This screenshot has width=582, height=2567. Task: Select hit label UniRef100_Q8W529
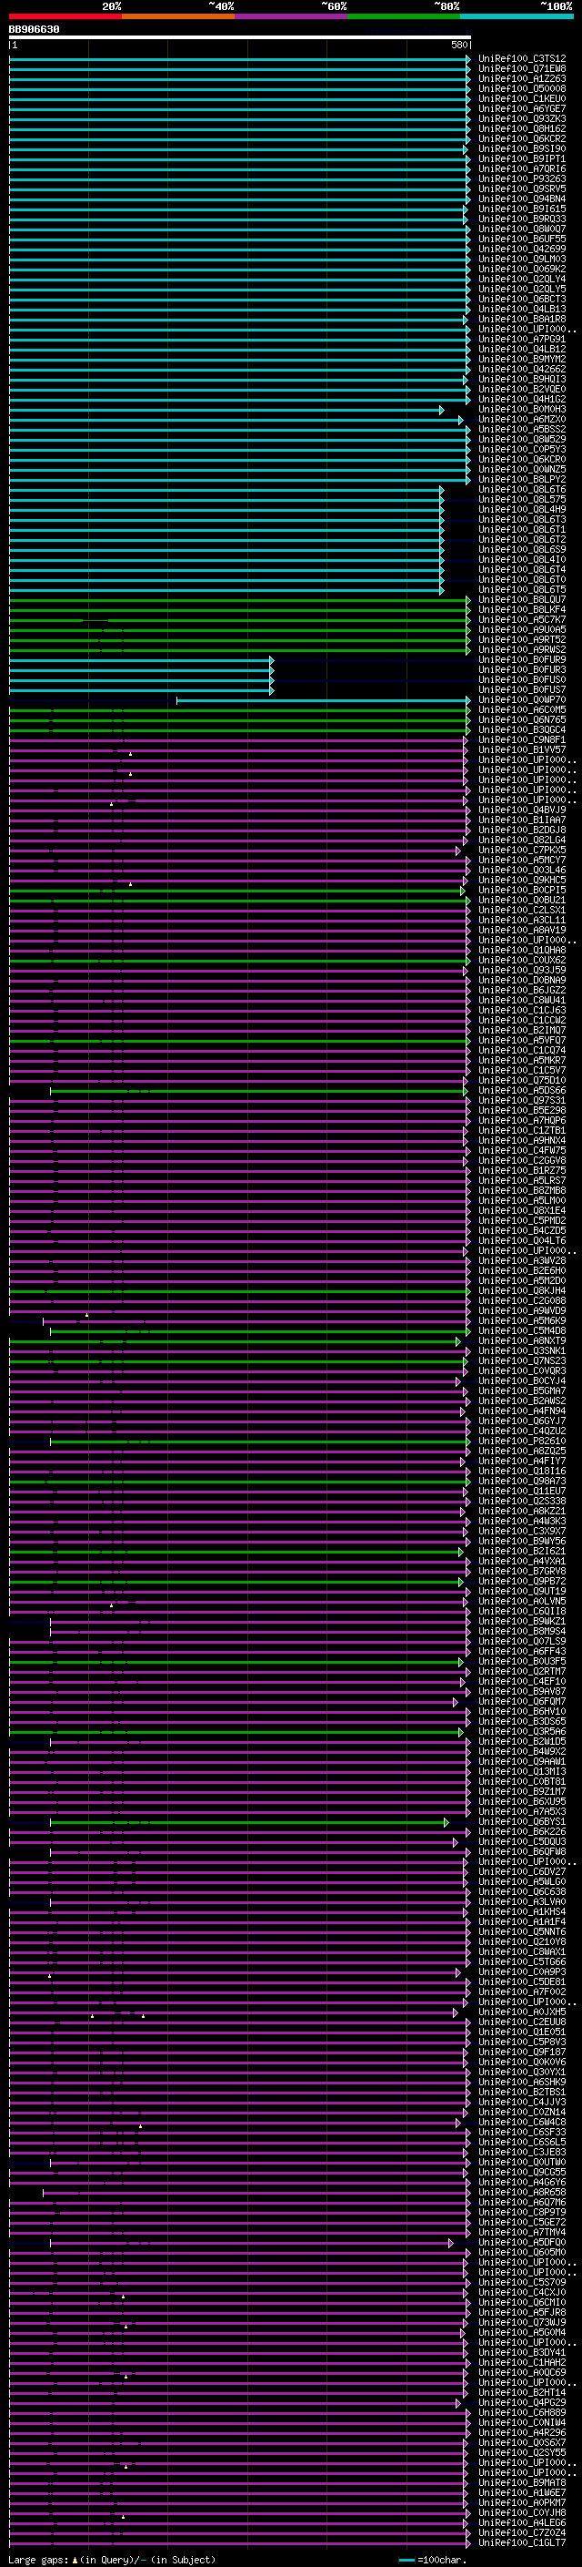pos(522,440)
